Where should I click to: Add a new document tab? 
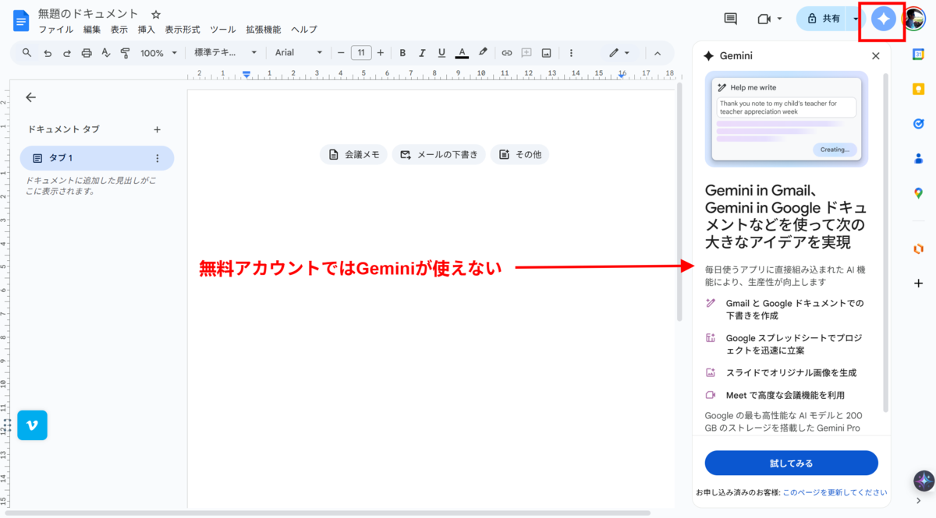point(157,129)
